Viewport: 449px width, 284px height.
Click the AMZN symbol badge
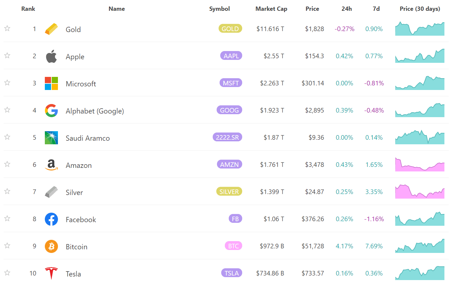(229, 165)
